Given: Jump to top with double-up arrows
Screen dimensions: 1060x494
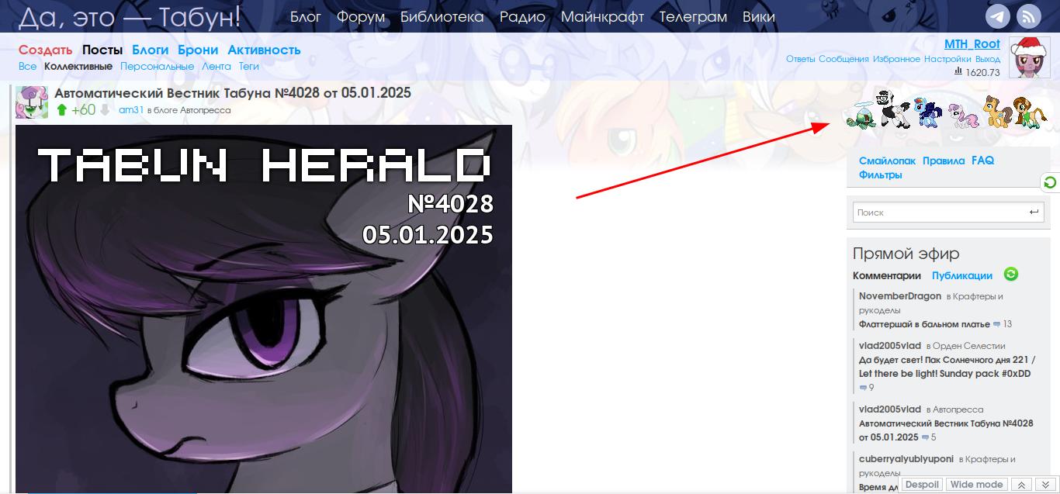Looking at the screenshot, I should click(x=1021, y=485).
